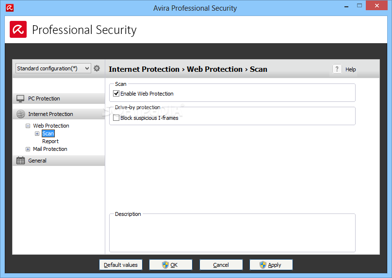Click the shield icon on OK button
The image size is (392, 278).
pos(165,265)
